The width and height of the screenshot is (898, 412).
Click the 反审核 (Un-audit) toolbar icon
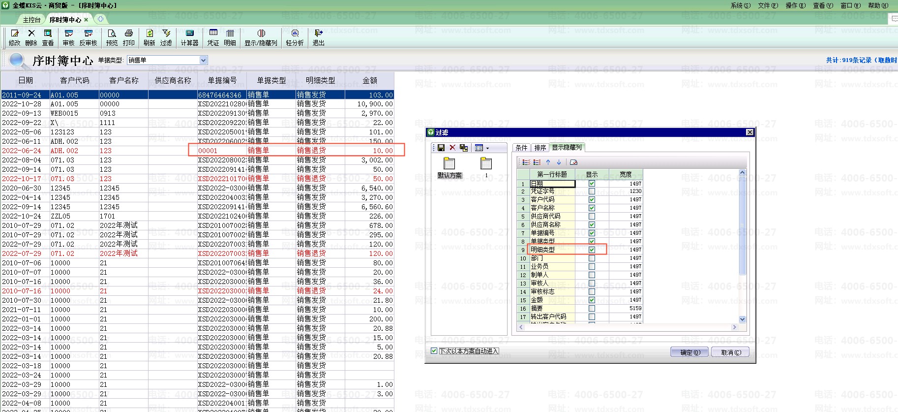89,37
